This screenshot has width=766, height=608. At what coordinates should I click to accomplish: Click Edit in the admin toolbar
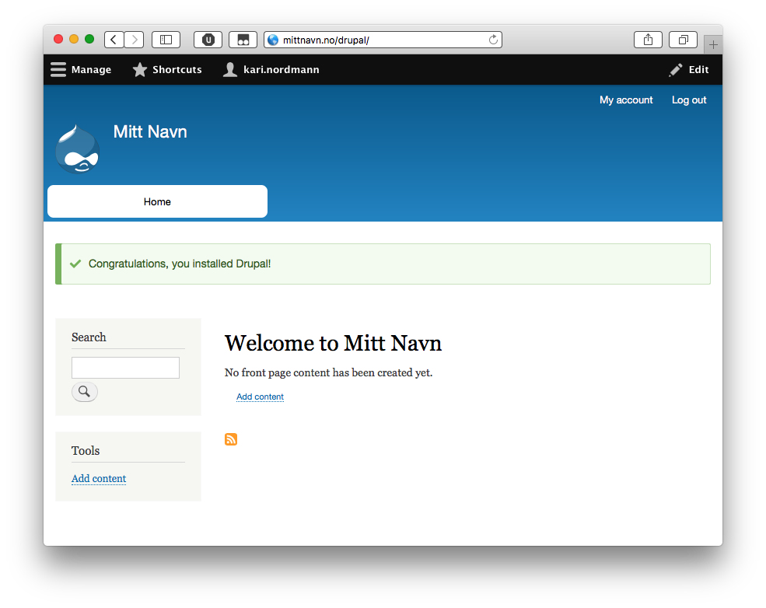tap(689, 69)
